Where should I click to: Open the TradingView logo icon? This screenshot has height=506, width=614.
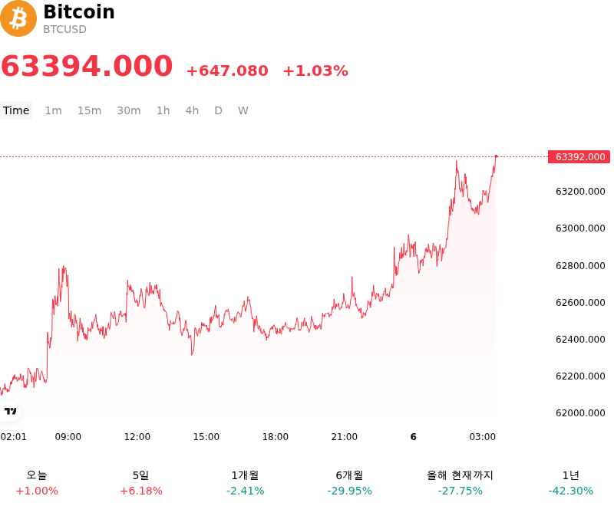pos(10,411)
